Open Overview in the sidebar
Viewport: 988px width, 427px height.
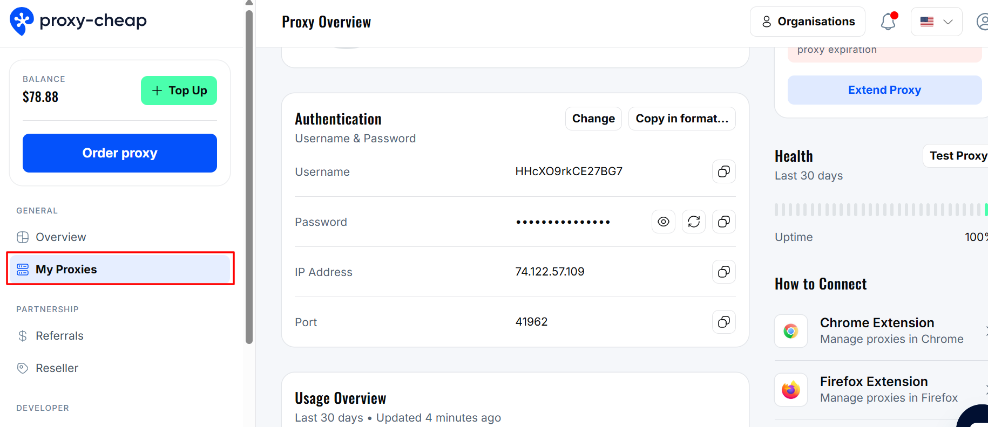click(x=120, y=237)
